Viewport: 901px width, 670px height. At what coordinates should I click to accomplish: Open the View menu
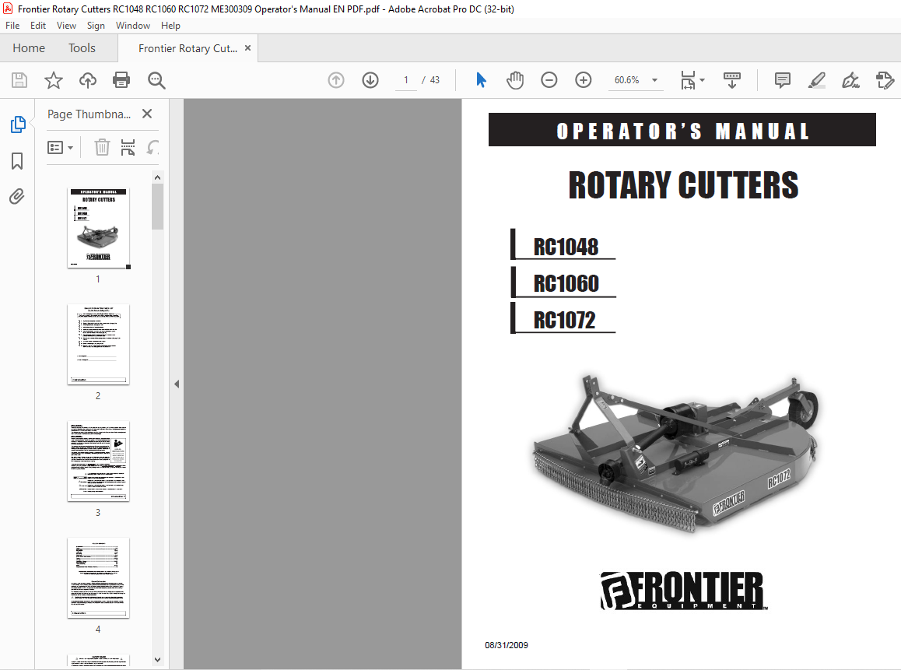click(x=66, y=25)
